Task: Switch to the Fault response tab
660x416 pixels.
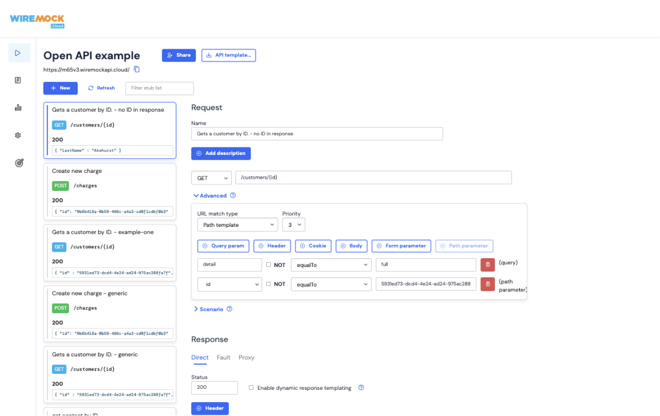Action: coord(224,357)
